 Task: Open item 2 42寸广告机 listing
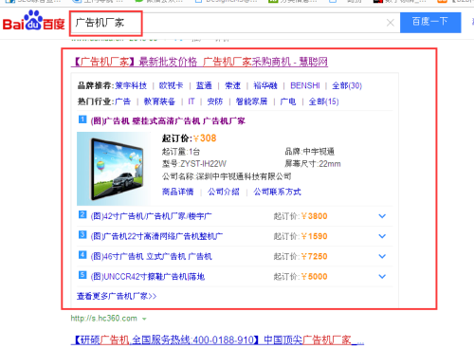click(x=151, y=216)
